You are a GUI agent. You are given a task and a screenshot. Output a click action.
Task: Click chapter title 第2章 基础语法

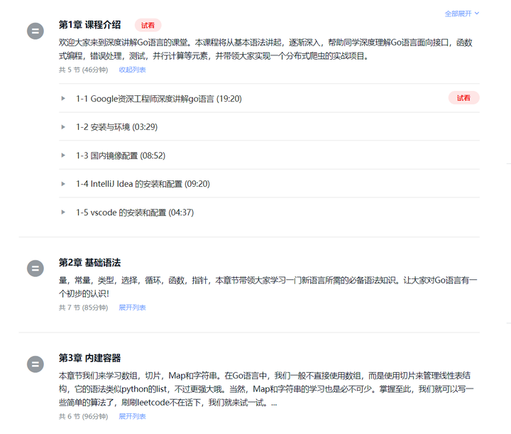89,263
